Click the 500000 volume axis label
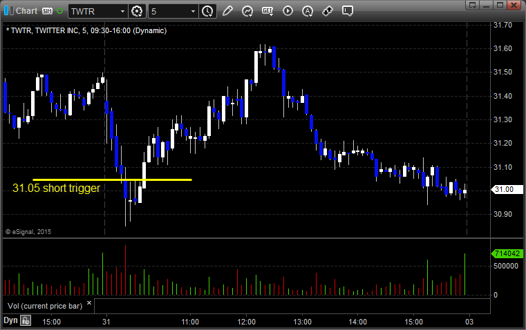 [506, 266]
